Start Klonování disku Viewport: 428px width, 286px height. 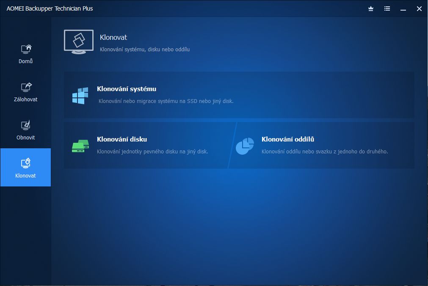[x=122, y=139]
